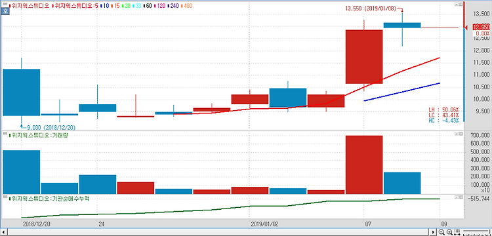Click the 2019/01/02 date on the time axis
The height and width of the screenshot is (236, 492).
click(264, 224)
